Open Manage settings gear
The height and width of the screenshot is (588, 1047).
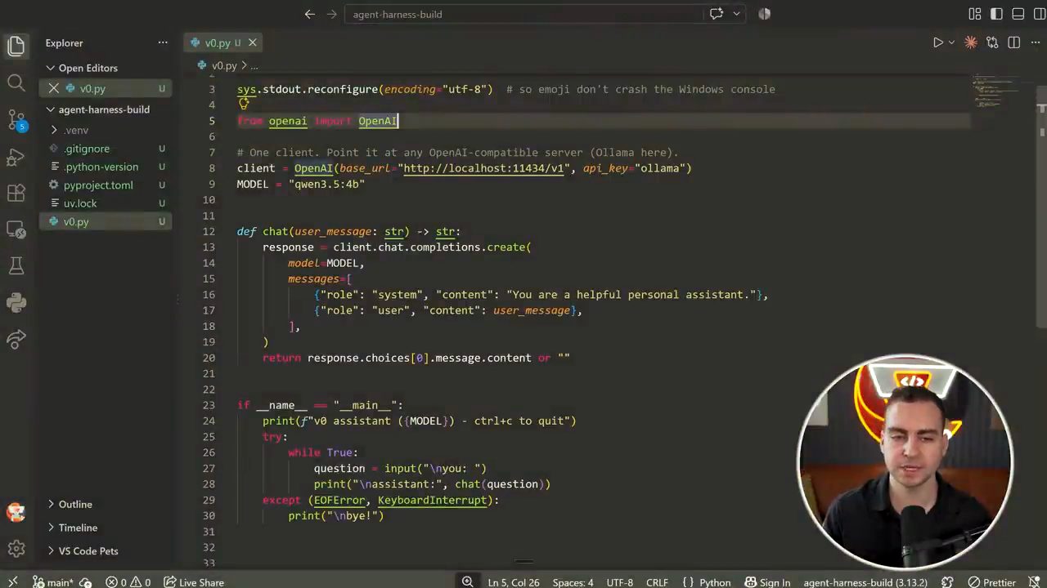tap(16, 549)
